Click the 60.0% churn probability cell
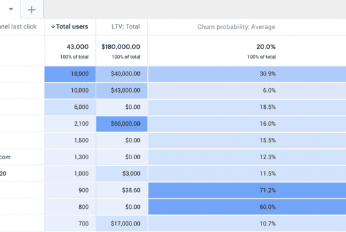Viewport: 346px width, 232px height. coord(247,207)
